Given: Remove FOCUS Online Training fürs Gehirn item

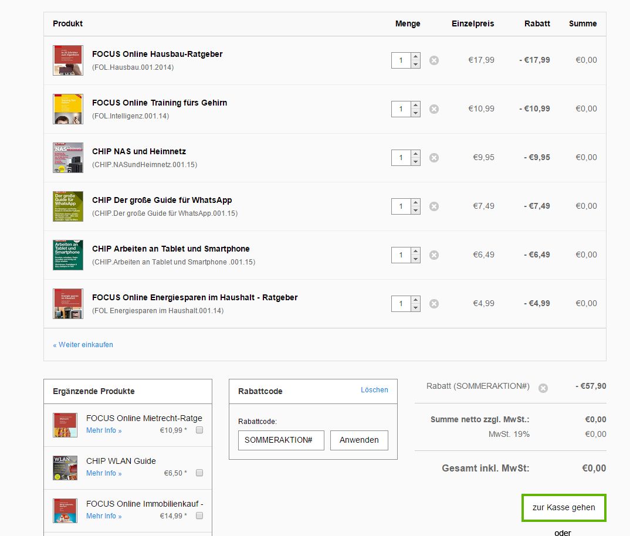Looking at the screenshot, I should click(434, 109).
